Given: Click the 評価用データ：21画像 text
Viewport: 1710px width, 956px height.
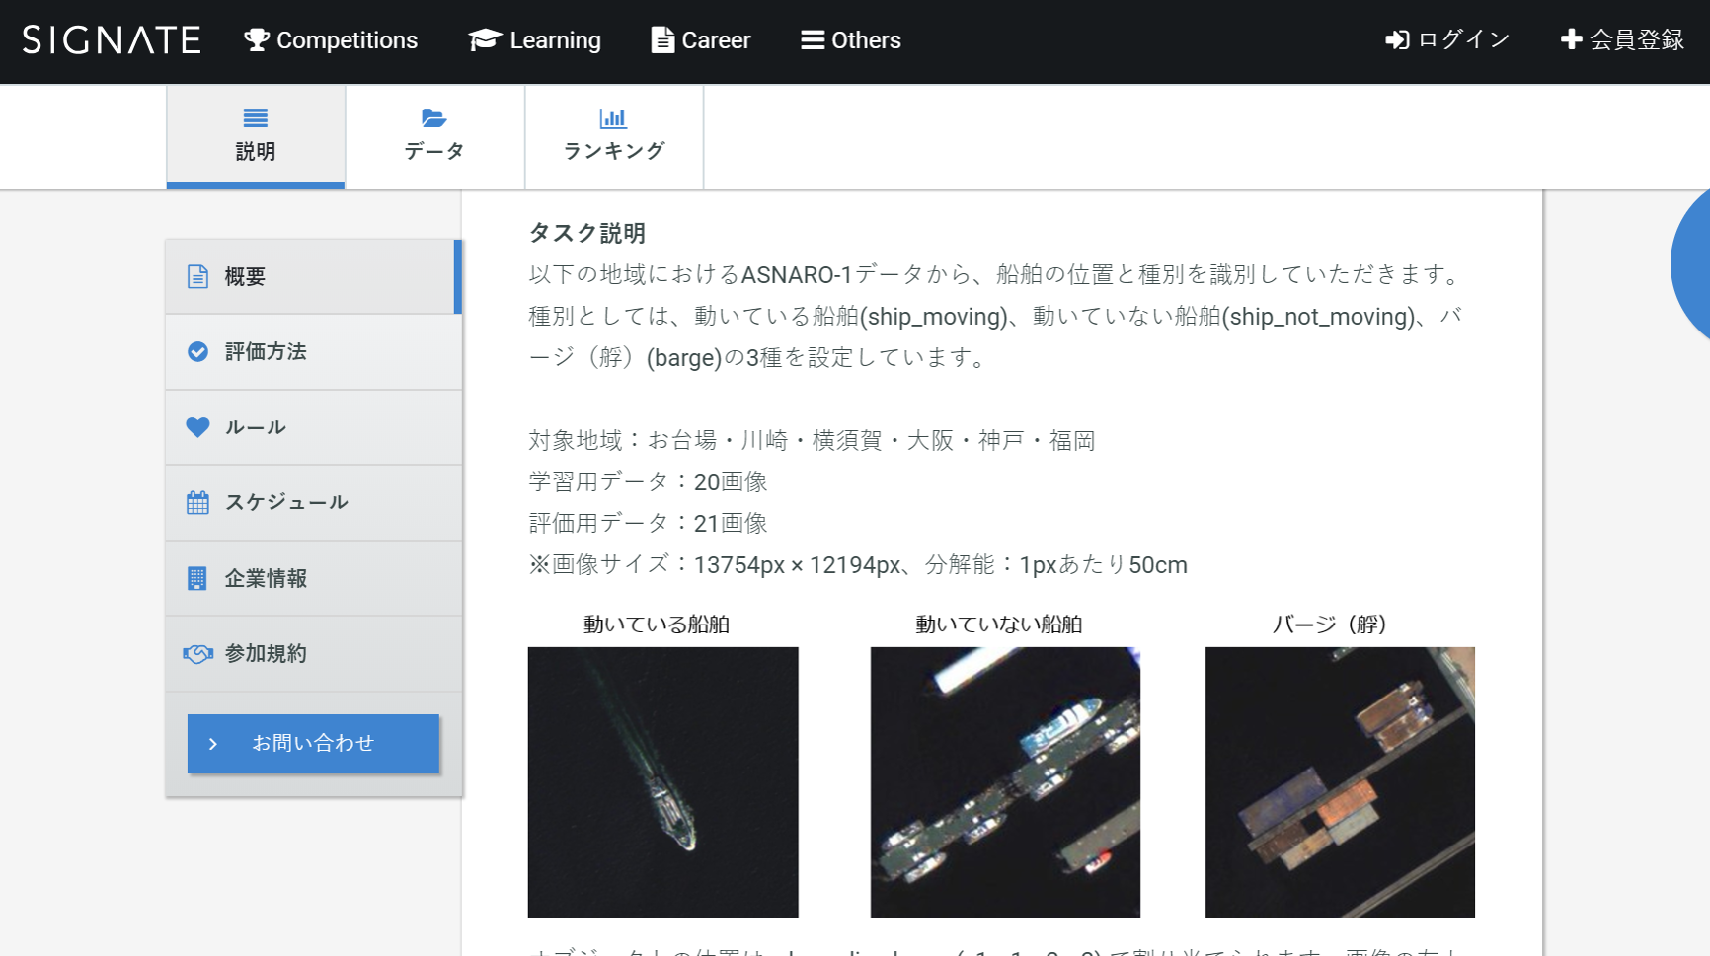Looking at the screenshot, I should tap(648, 523).
